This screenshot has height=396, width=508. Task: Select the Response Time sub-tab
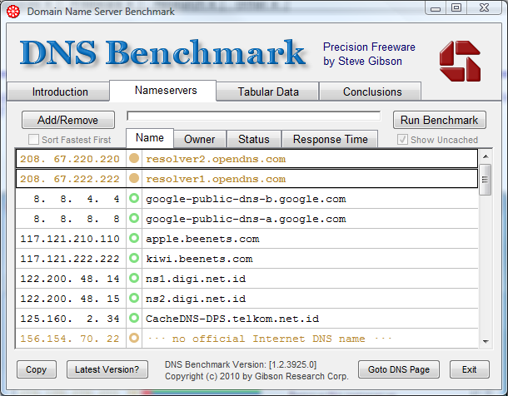[x=330, y=139]
